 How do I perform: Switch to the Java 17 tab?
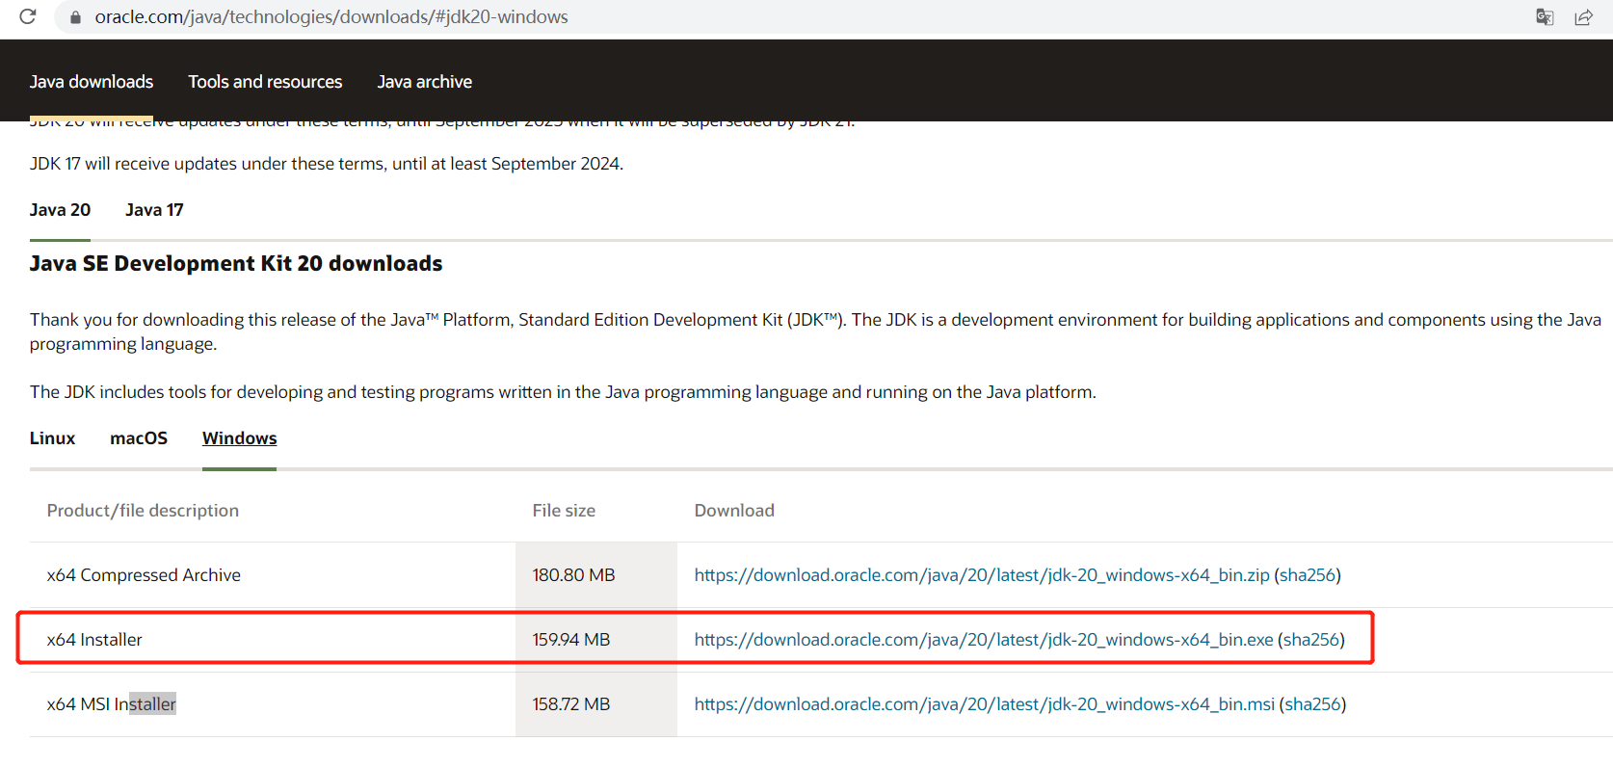tap(154, 210)
